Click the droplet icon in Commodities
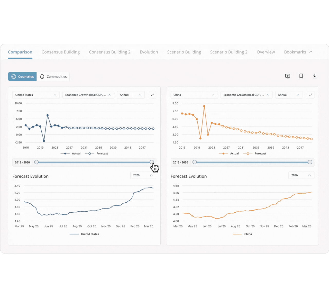This screenshot has height=288, width=329. tap(42, 76)
